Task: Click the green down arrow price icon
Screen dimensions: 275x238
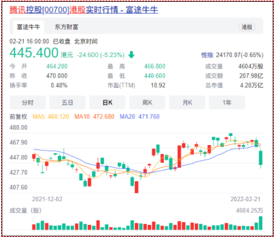Action: point(132,55)
